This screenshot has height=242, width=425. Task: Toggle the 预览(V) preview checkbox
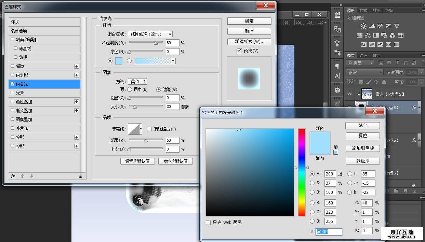(238, 50)
